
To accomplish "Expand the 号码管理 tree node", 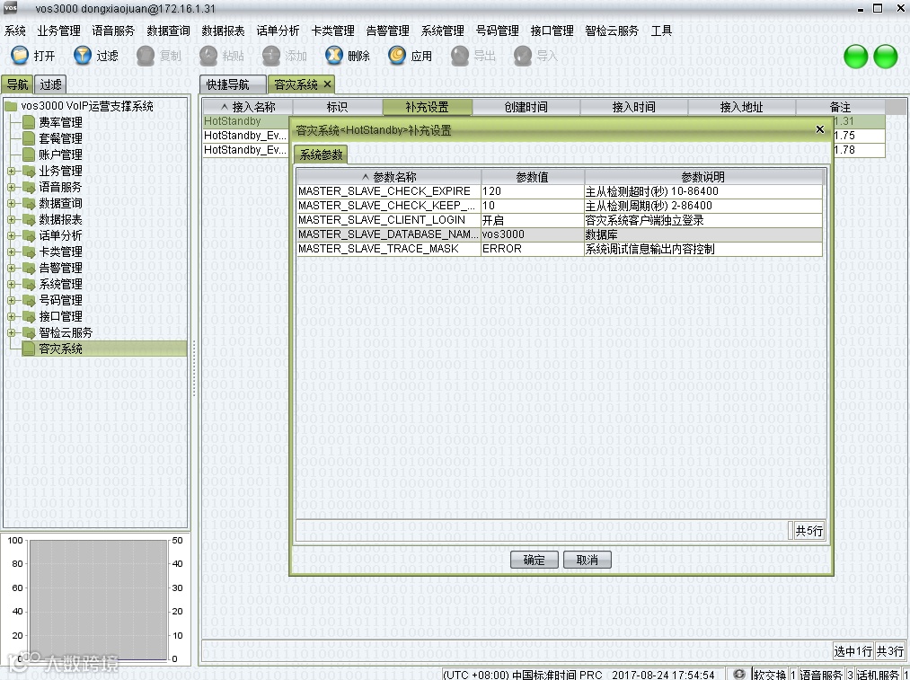I will 11,300.
